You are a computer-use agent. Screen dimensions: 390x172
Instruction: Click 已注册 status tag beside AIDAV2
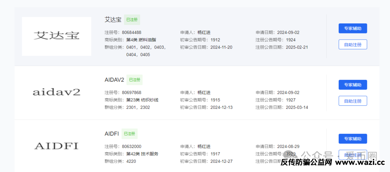click(x=135, y=80)
